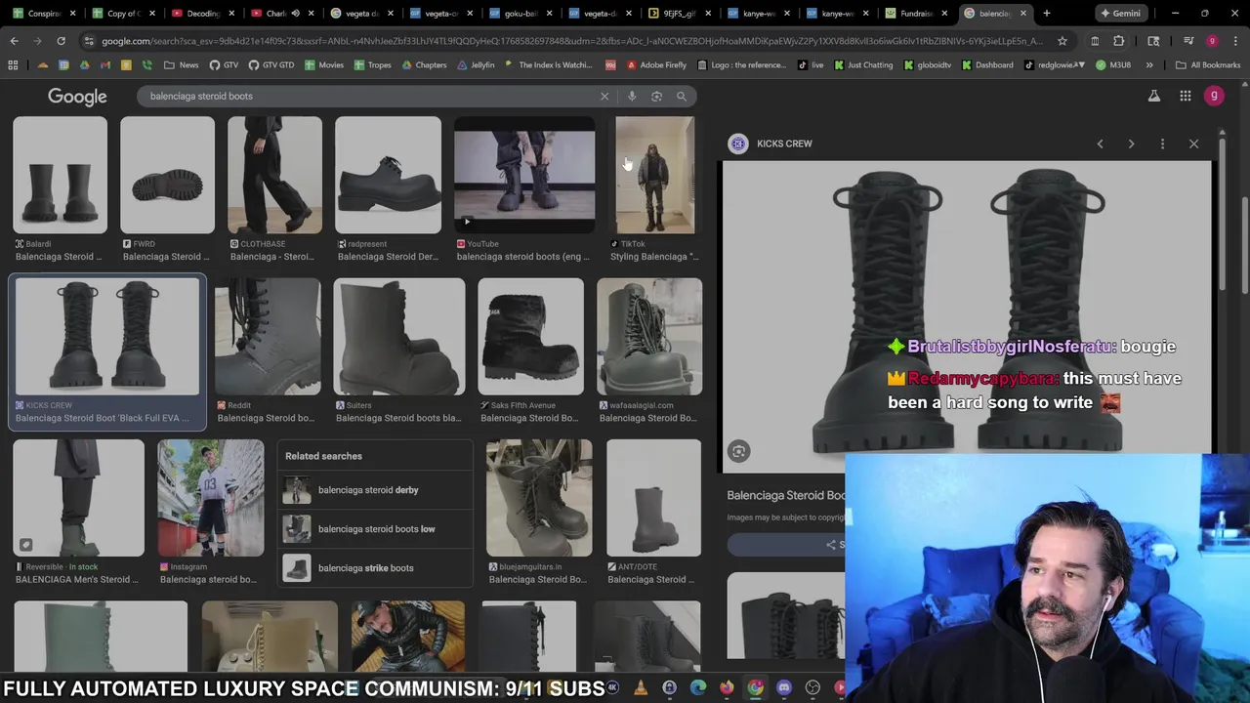Image resolution: width=1250 pixels, height=703 pixels.
Task: Open the Chrome apps shortcut grid
Action: tap(13, 65)
